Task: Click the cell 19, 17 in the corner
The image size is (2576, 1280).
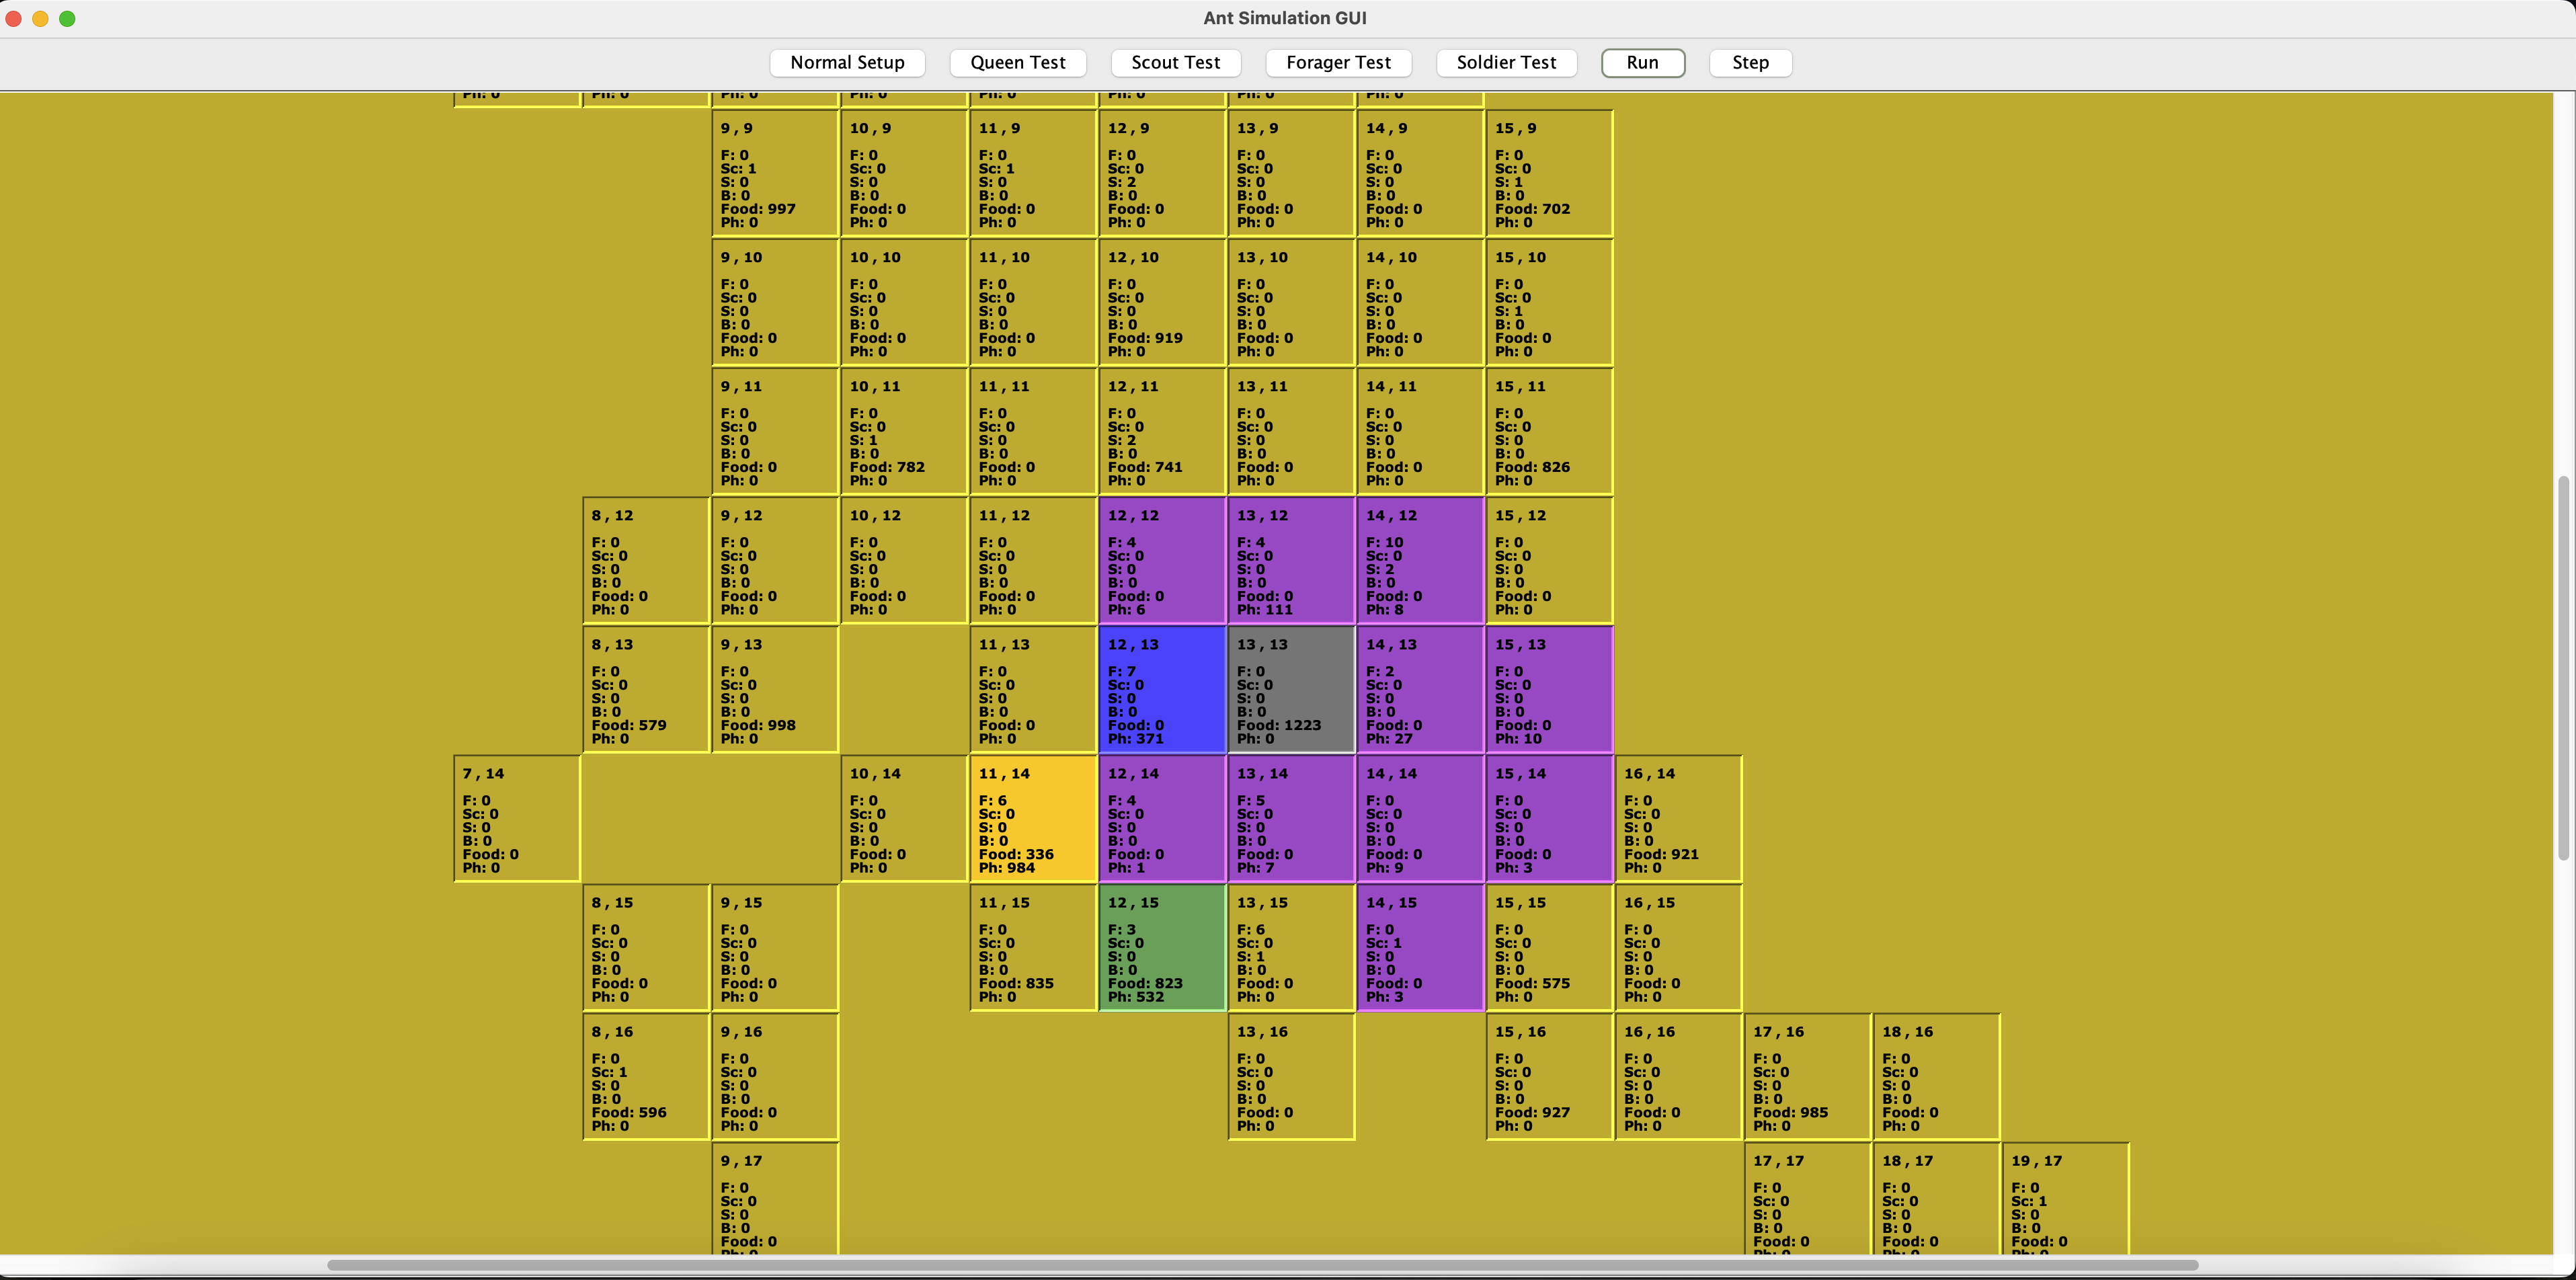Action: (x=2064, y=1200)
